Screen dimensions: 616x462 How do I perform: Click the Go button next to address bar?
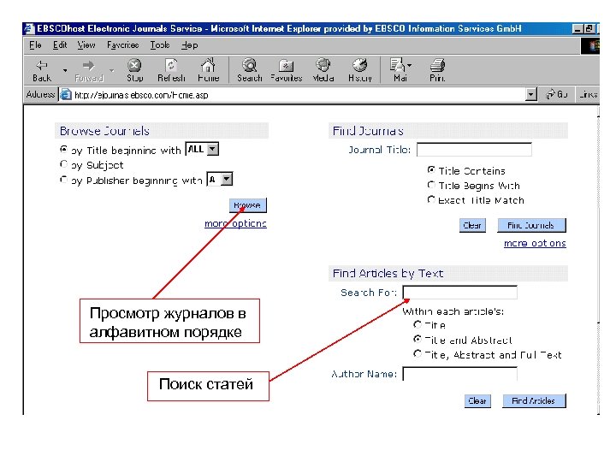coord(557,95)
